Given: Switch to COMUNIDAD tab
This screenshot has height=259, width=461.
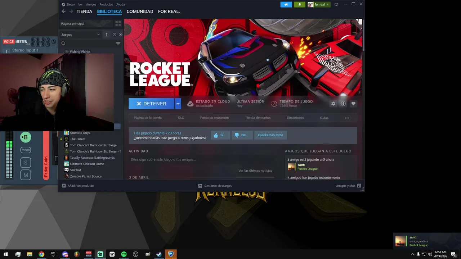Looking at the screenshot, I should tap(140, 12).
